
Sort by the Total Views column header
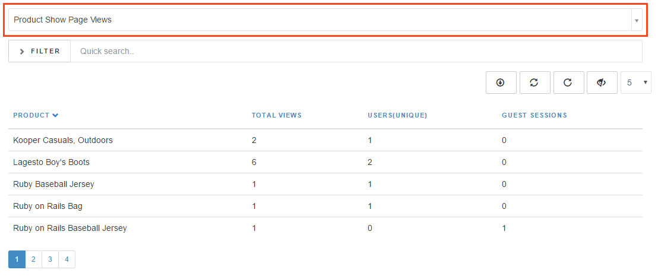tap(277, 115)
